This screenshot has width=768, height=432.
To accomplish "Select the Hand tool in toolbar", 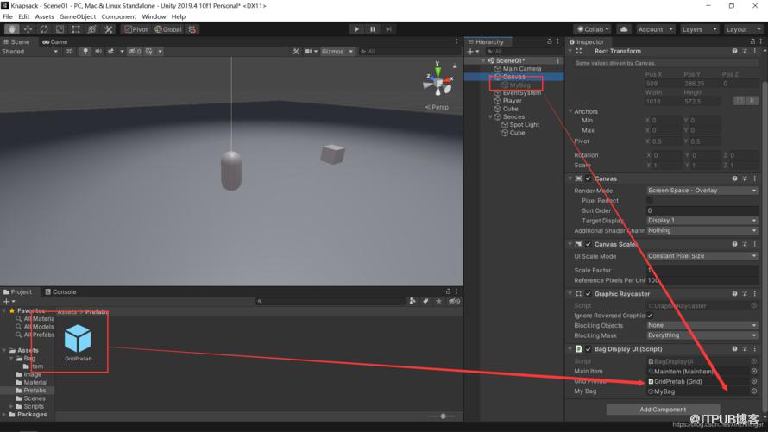I will [12, 29].
